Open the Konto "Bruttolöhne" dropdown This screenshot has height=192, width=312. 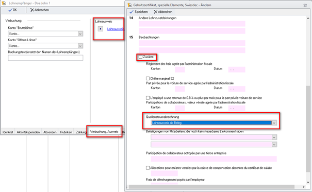(80, 34)
